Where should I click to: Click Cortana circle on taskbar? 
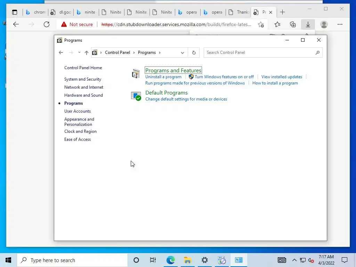point(136,260)
